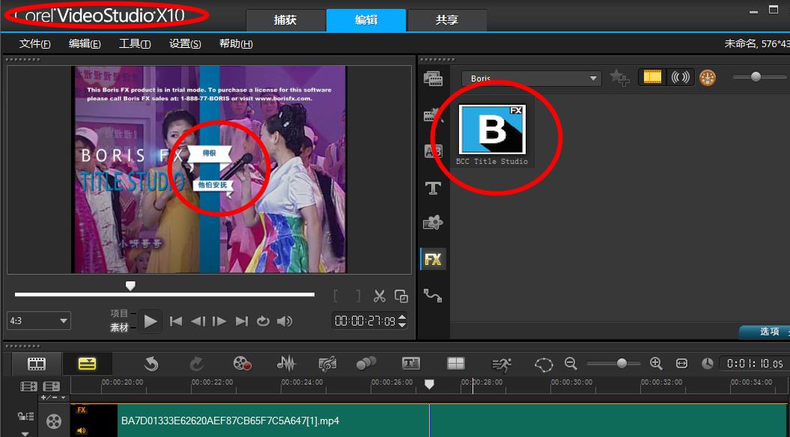790x437 pixels.
Task: Open the AB Transition library
Action: tap(433, 151)
